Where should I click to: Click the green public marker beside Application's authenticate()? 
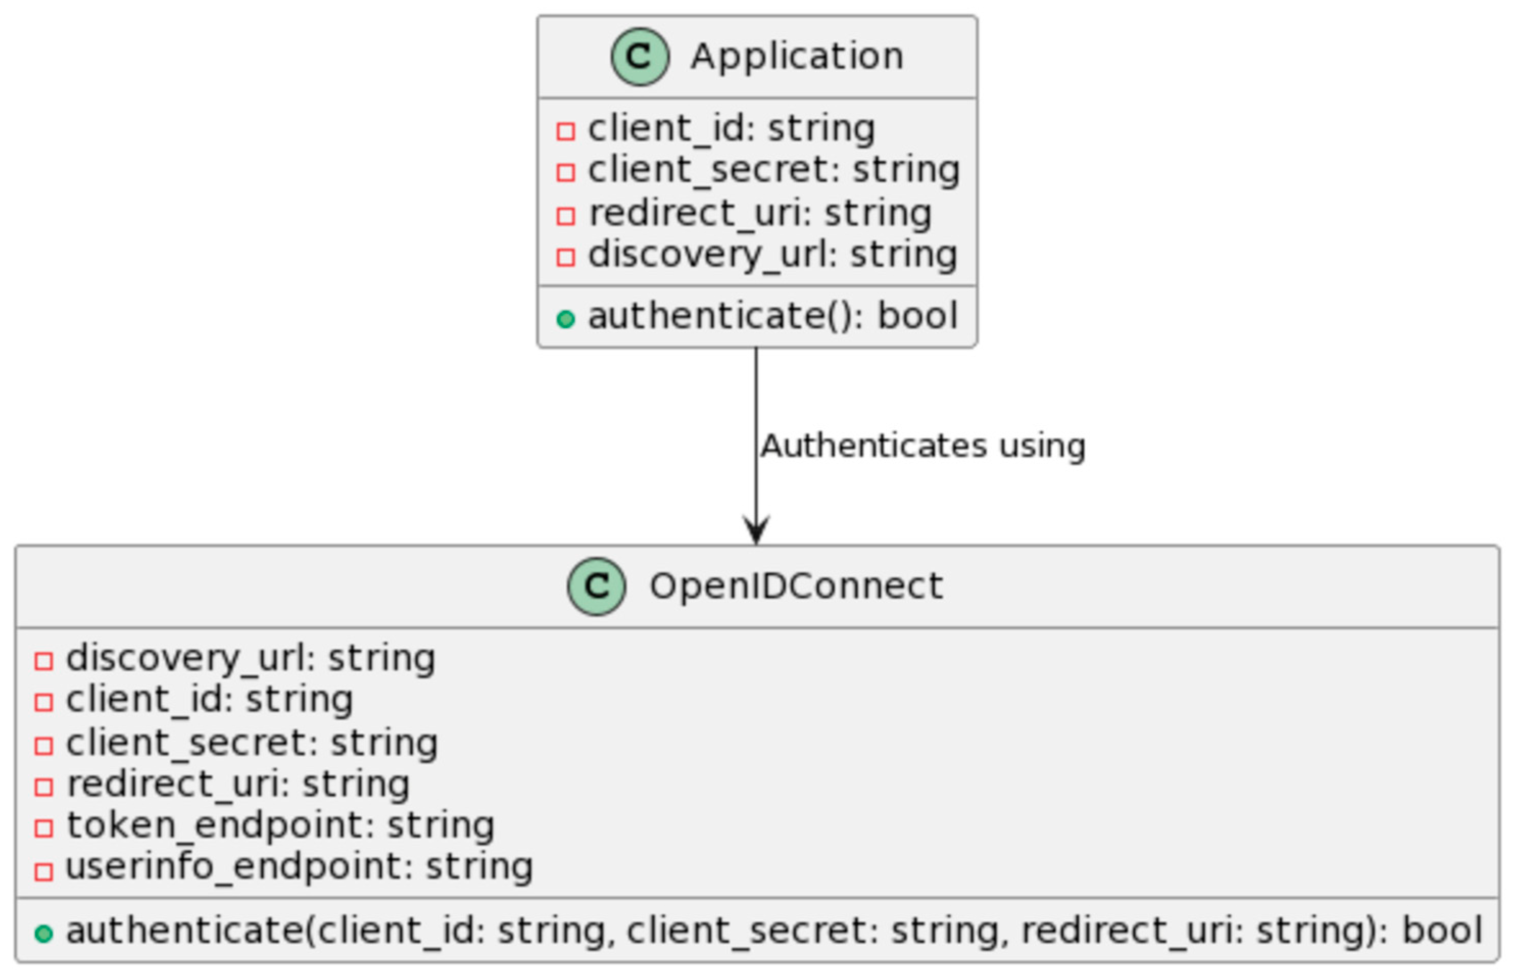(565, 318)
